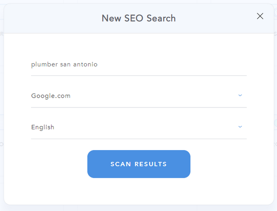Click the X icon in dialog header
Screen dimensions: 277x211
[260, 16]
